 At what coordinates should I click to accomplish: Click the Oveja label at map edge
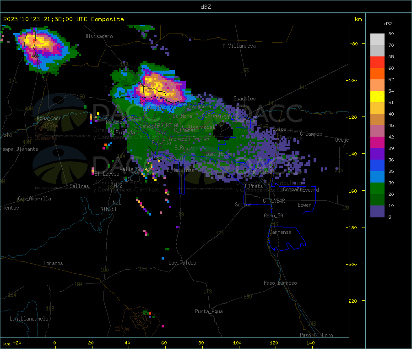(x=342, y=140)
